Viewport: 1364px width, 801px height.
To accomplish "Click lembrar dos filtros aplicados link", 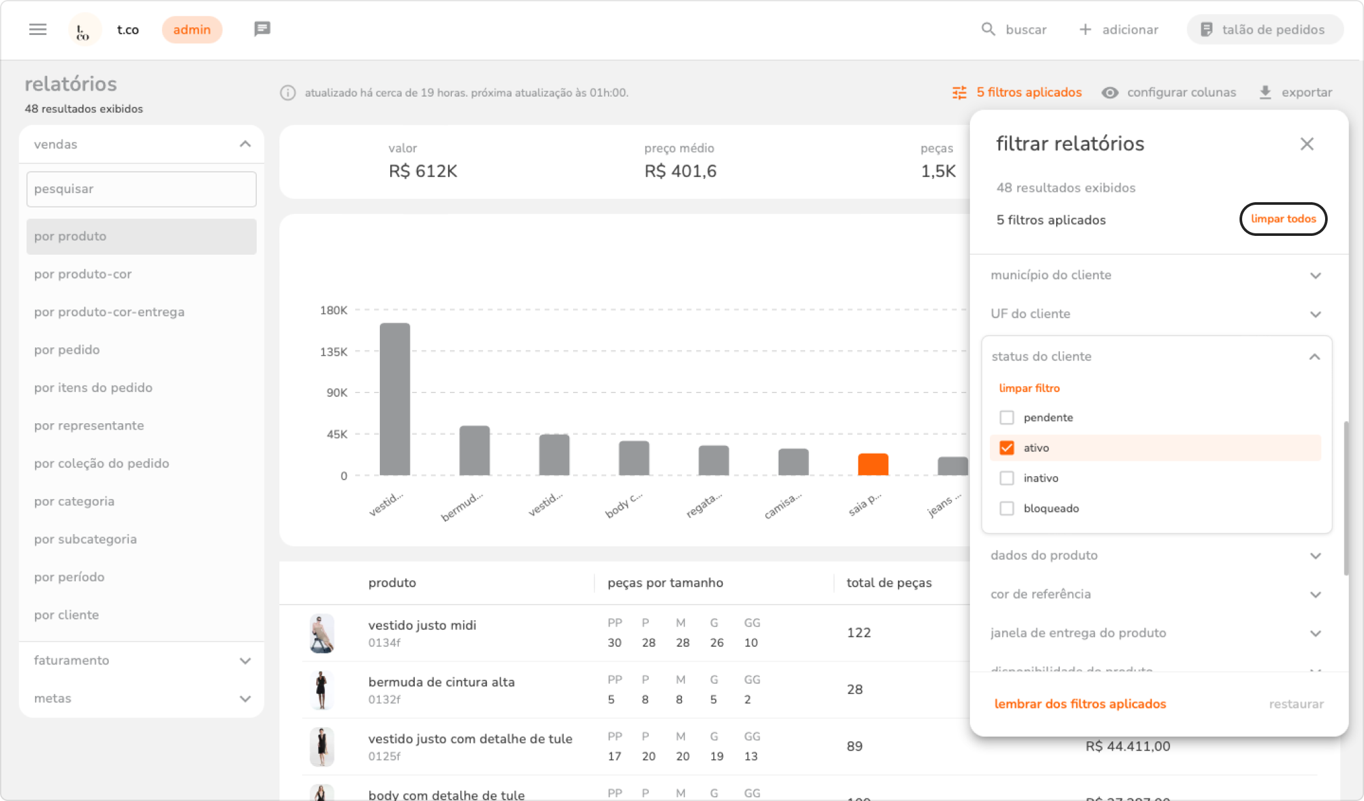I will [1080, 704].
